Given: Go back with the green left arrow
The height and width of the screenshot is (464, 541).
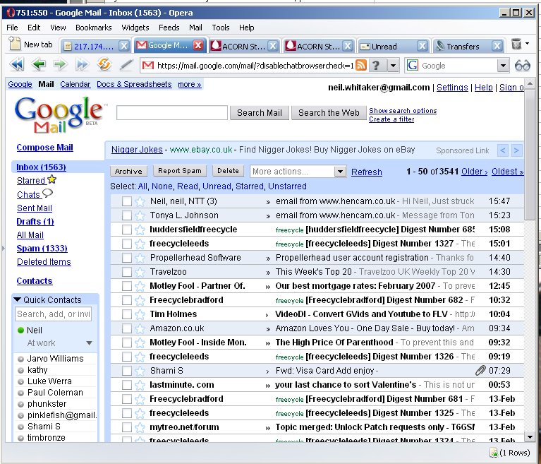Looking at the screenshot, I should tap(38, 64).
